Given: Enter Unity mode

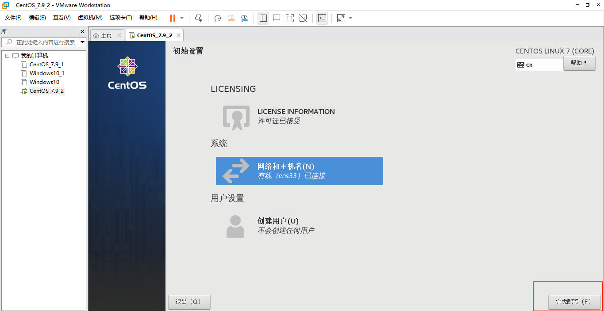Looking at the screenshot, I should tap(303, 18).
